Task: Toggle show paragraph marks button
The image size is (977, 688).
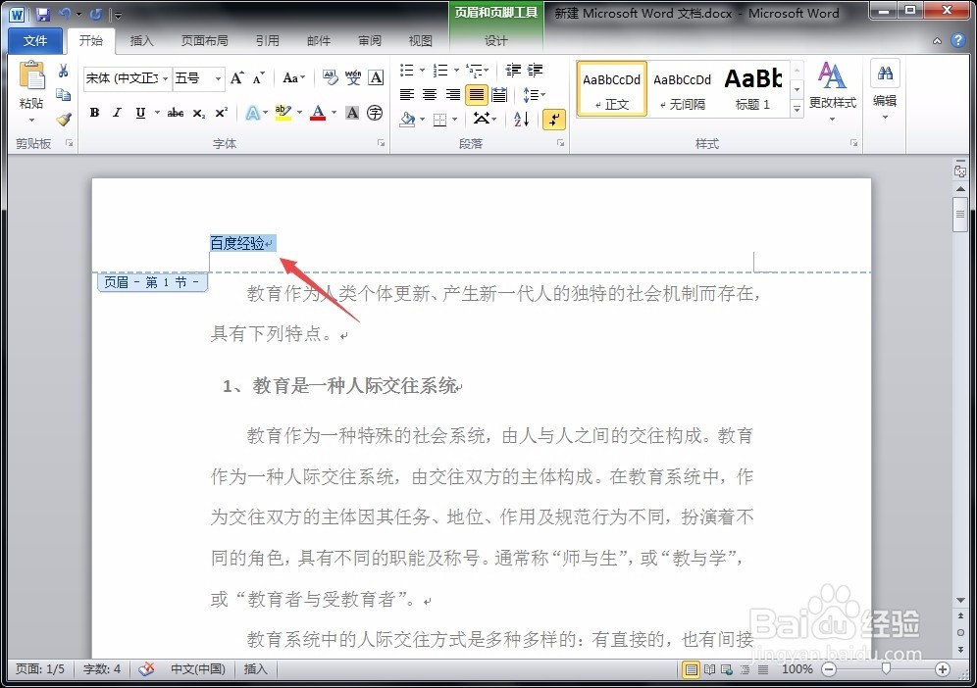Action: [x=554, y=119]
